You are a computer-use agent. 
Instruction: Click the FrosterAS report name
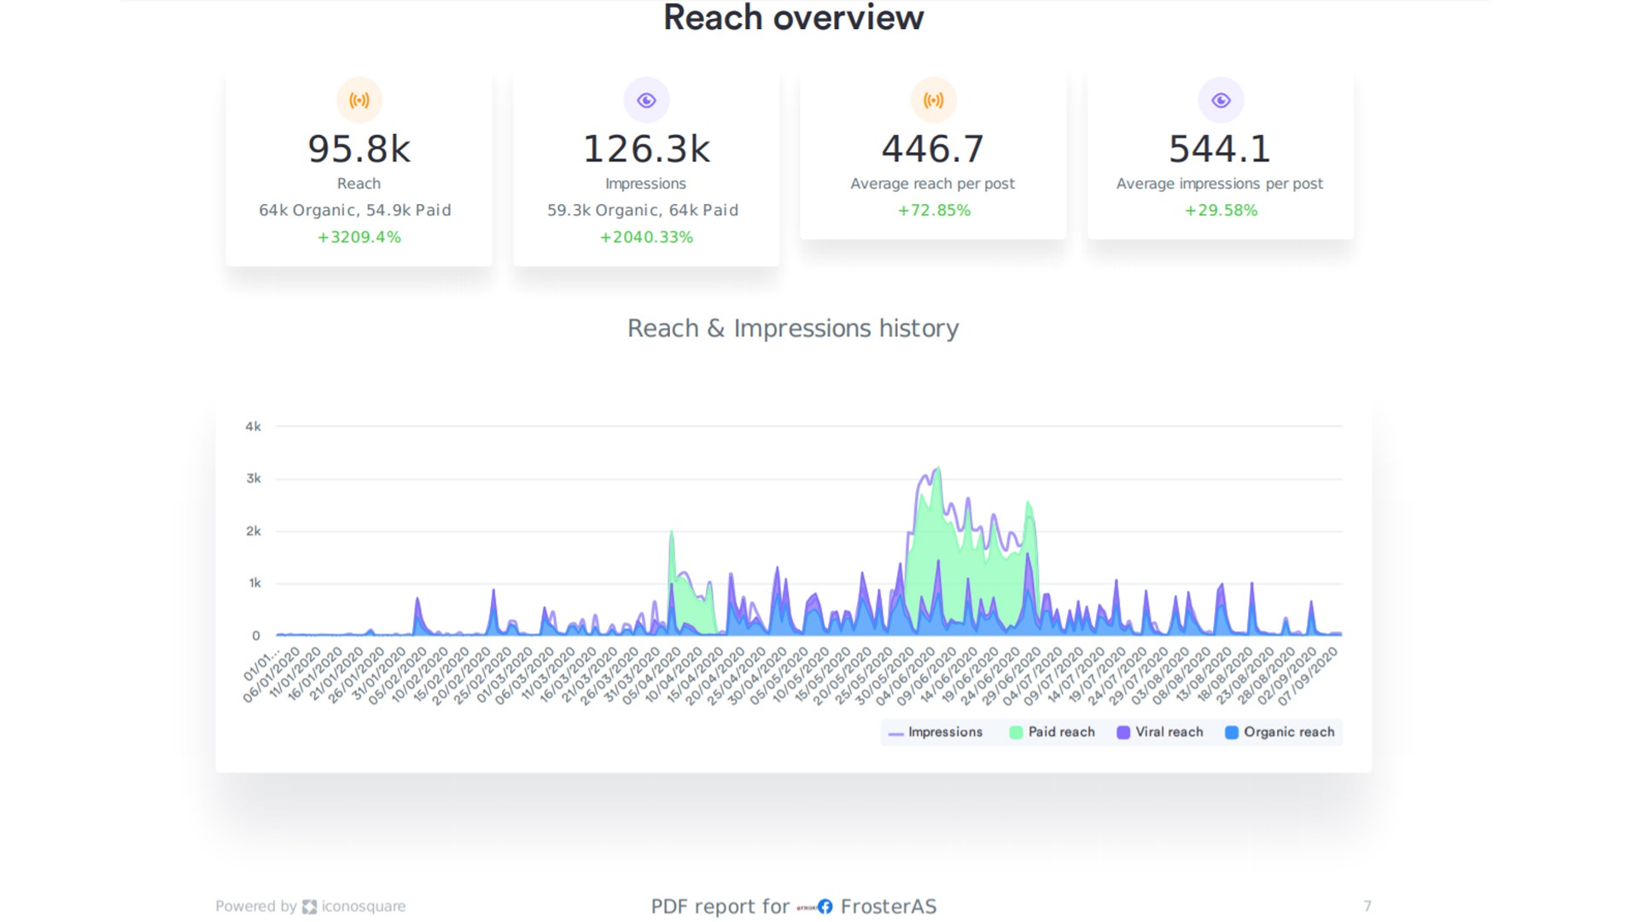888,907
